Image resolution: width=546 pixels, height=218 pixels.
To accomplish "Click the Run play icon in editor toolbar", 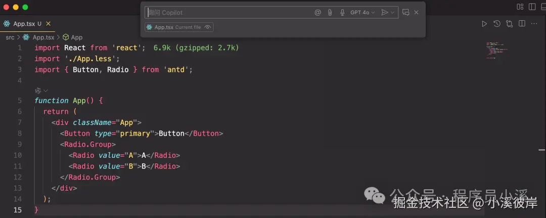I will (484, 24).
